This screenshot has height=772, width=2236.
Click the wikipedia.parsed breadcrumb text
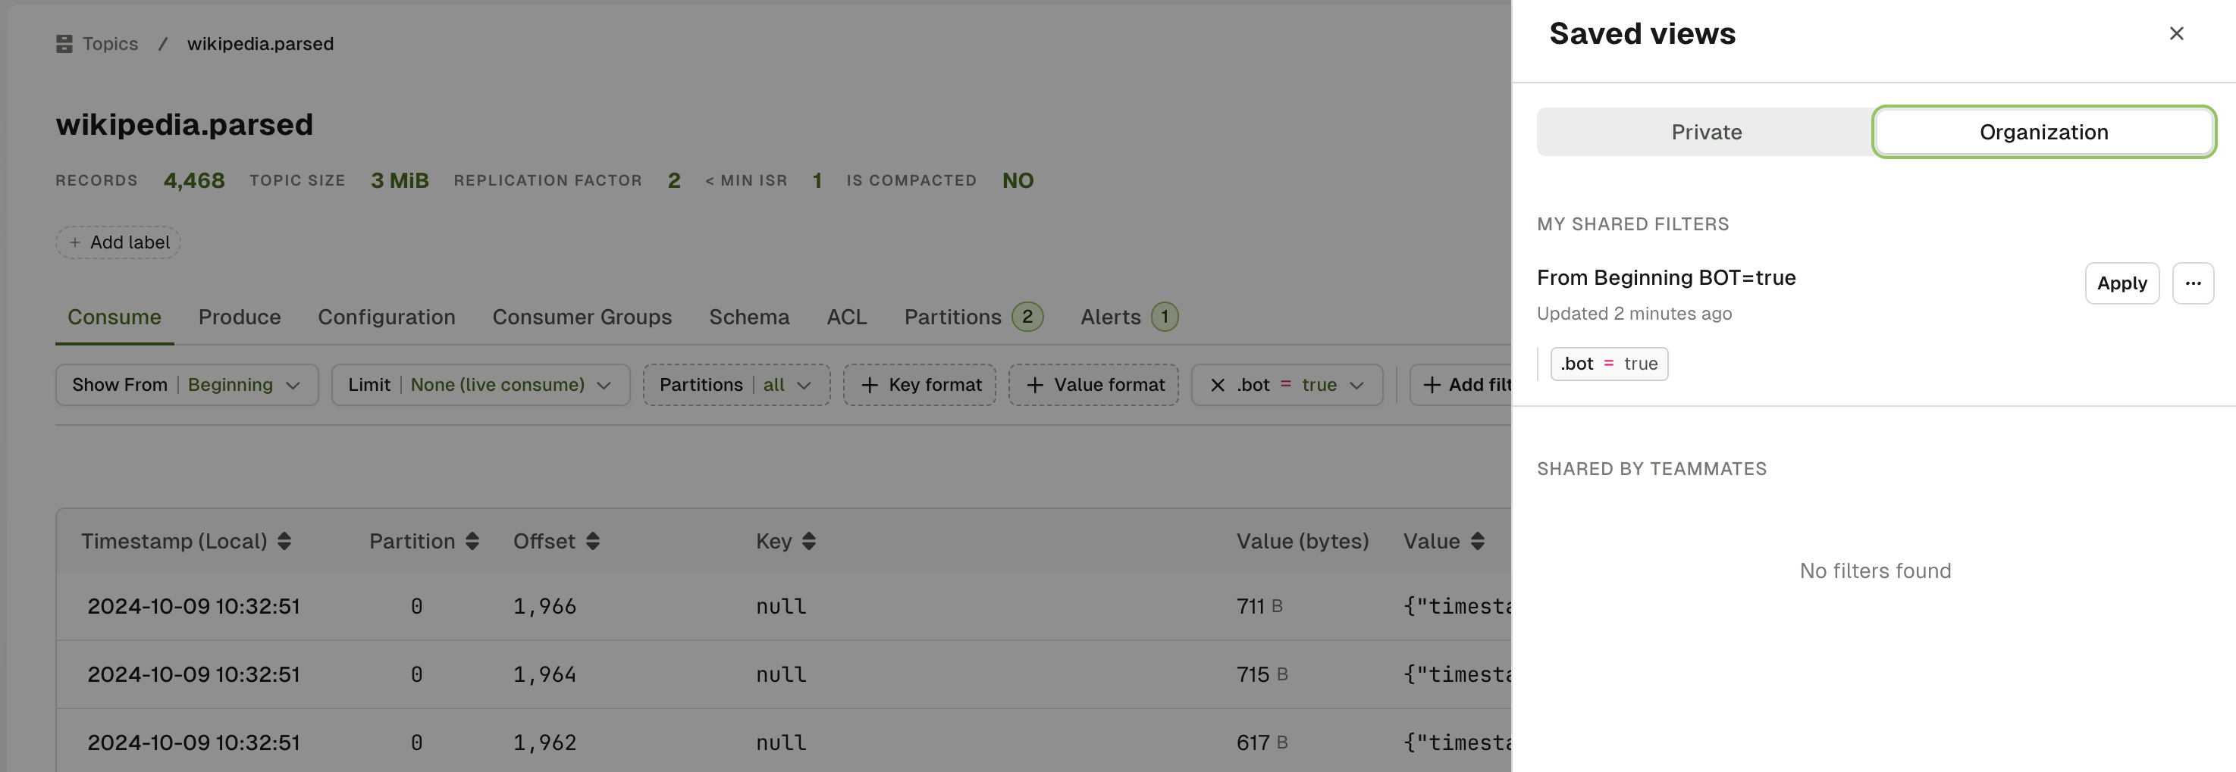(260, 43)
